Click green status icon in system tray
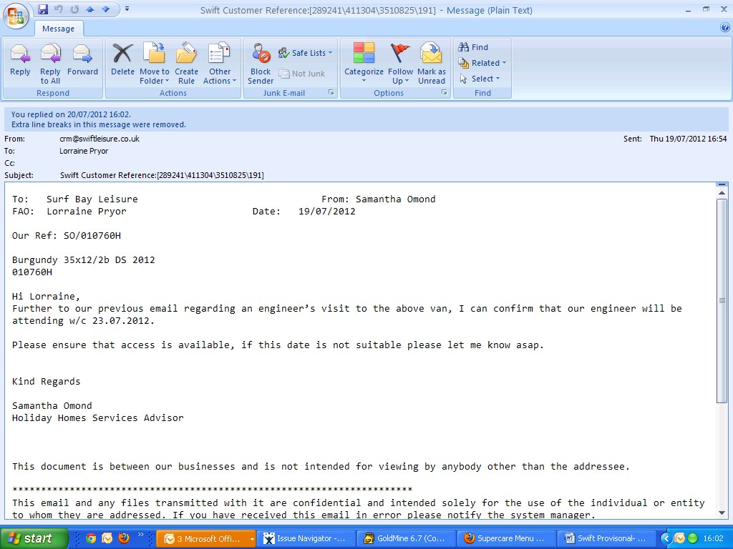Viewport: 733px width, 549px height. [693, 538]
